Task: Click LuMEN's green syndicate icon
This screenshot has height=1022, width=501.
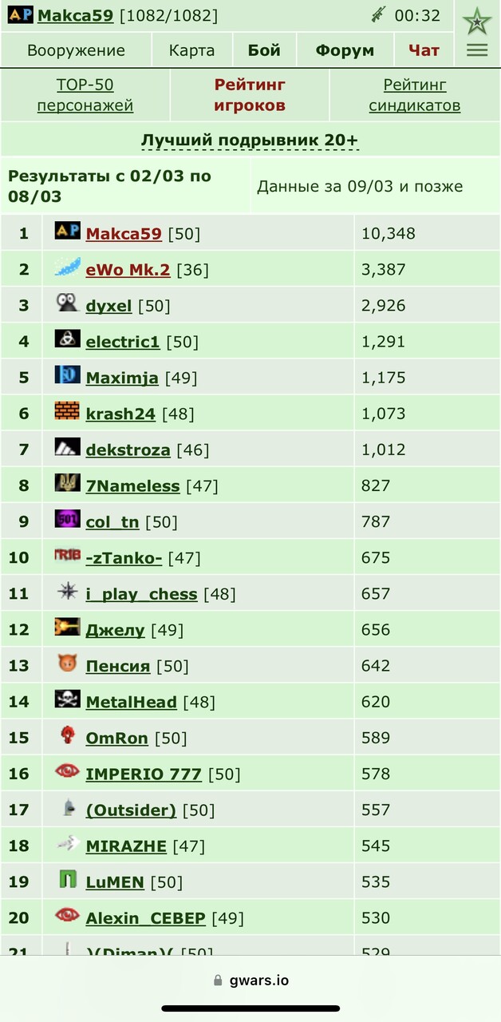Action: (x=67, y=880)
